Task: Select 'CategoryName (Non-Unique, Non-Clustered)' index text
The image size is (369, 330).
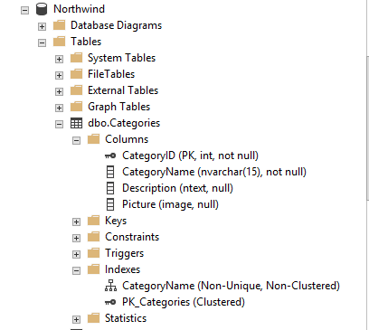Action: click(x=231, y=286)
